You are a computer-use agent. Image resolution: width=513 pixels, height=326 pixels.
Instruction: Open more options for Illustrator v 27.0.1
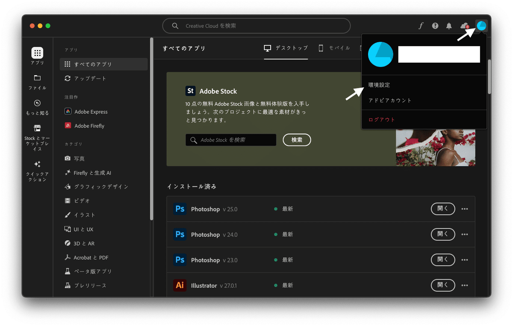click(x=465, y=285)
